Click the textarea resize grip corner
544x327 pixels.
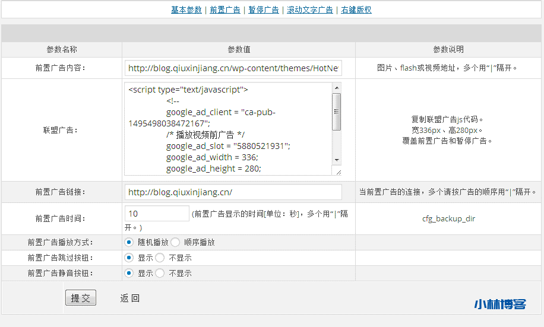[339, 172]
